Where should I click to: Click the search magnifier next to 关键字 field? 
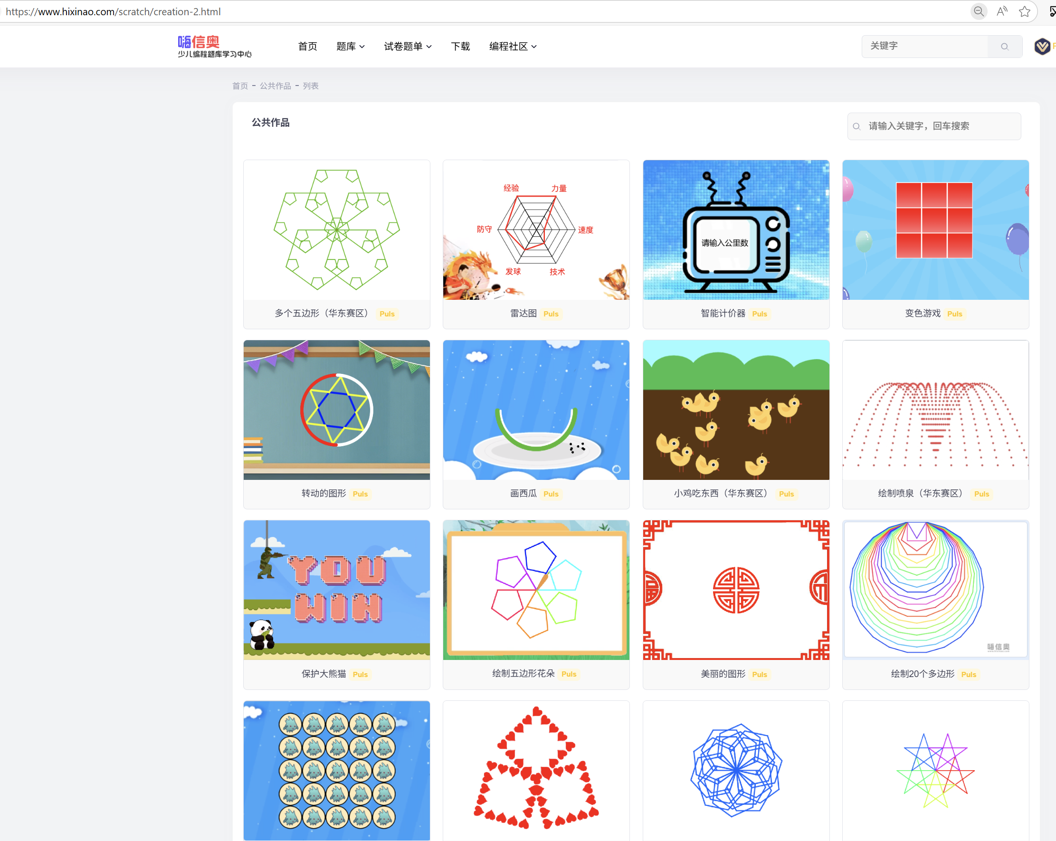pyautogui.click(x=1005, y=47)
